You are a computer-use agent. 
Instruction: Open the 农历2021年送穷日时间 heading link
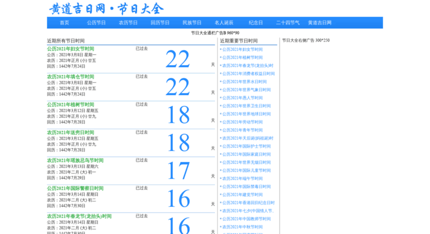point(70,133)
